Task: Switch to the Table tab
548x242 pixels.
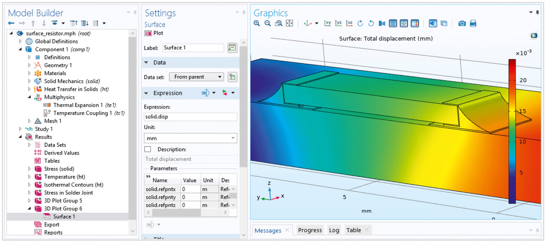Action: 354,230
